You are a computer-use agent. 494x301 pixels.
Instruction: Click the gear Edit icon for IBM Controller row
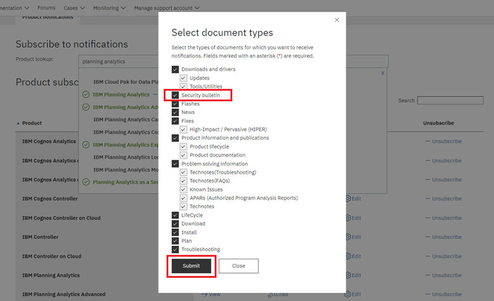(348, 237)
